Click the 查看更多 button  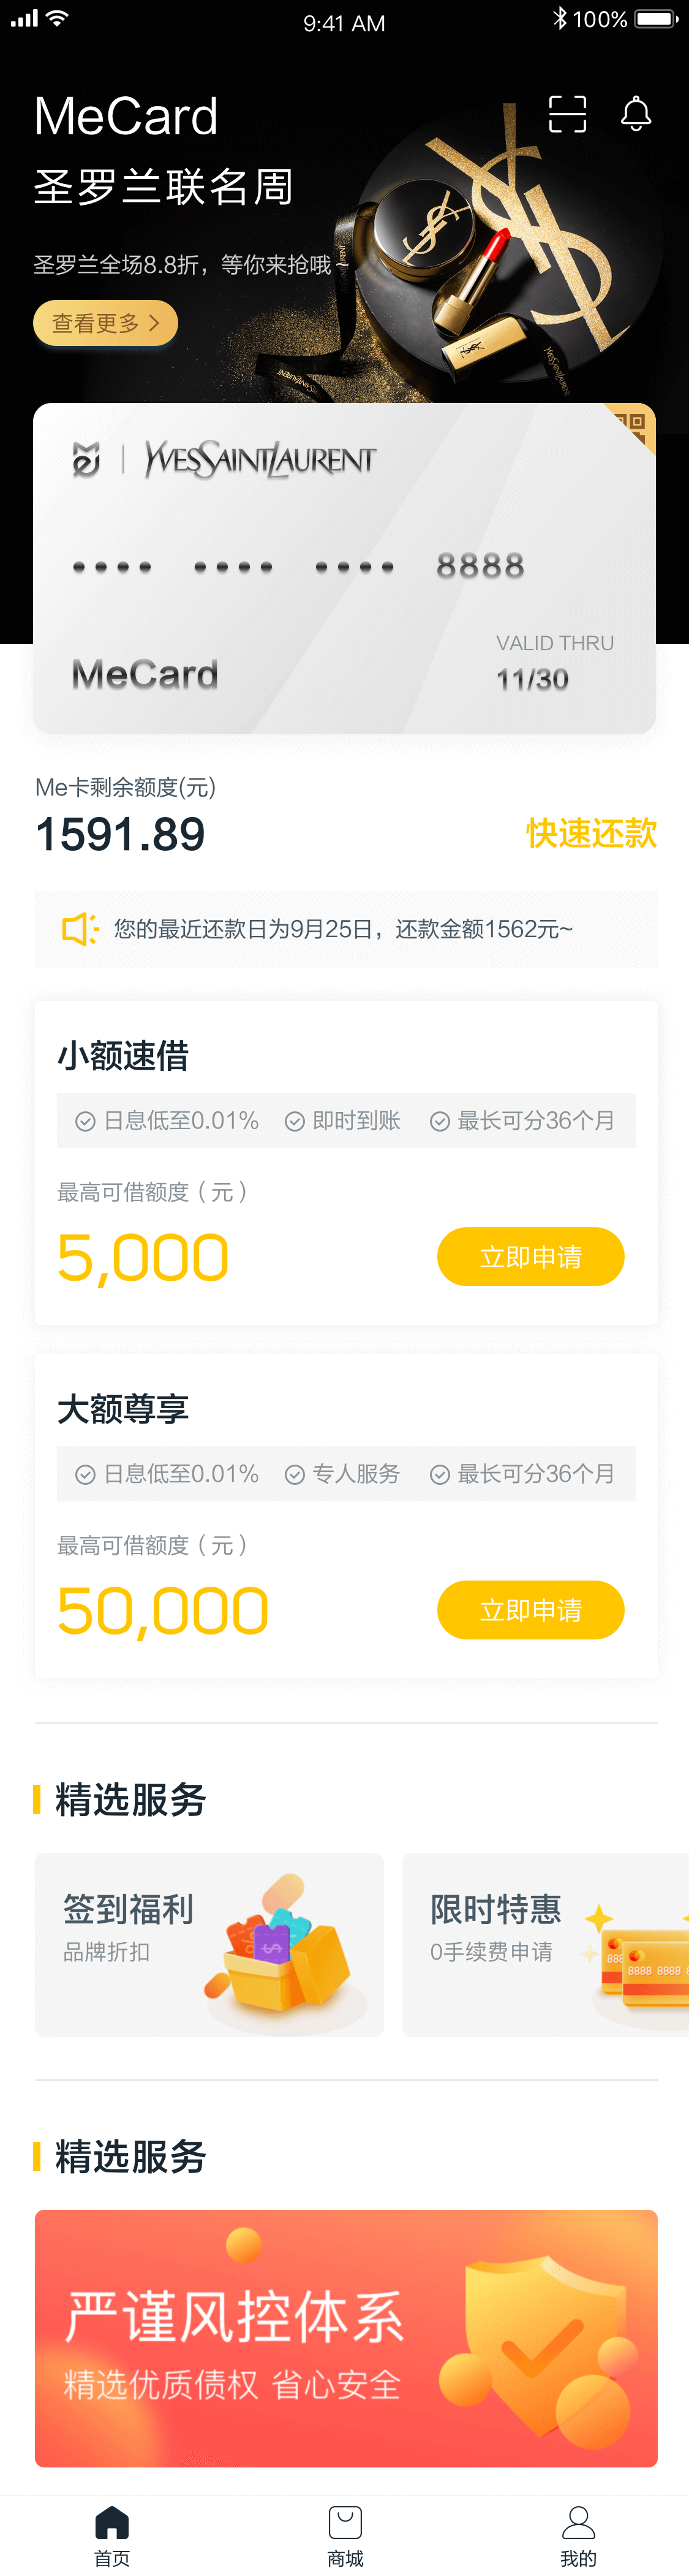coord(106,323)
